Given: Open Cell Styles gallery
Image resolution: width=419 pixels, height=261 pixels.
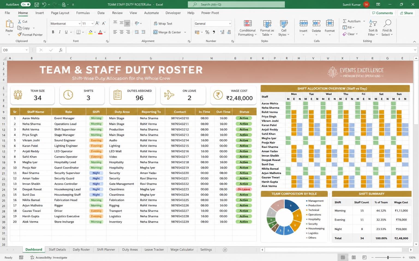Looking at the screenshot, I should click(284, 28).
